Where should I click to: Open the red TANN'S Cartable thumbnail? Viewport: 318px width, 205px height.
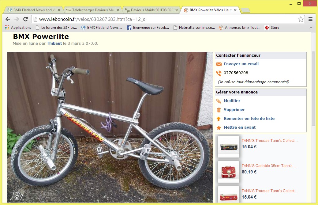coord(229,172)
